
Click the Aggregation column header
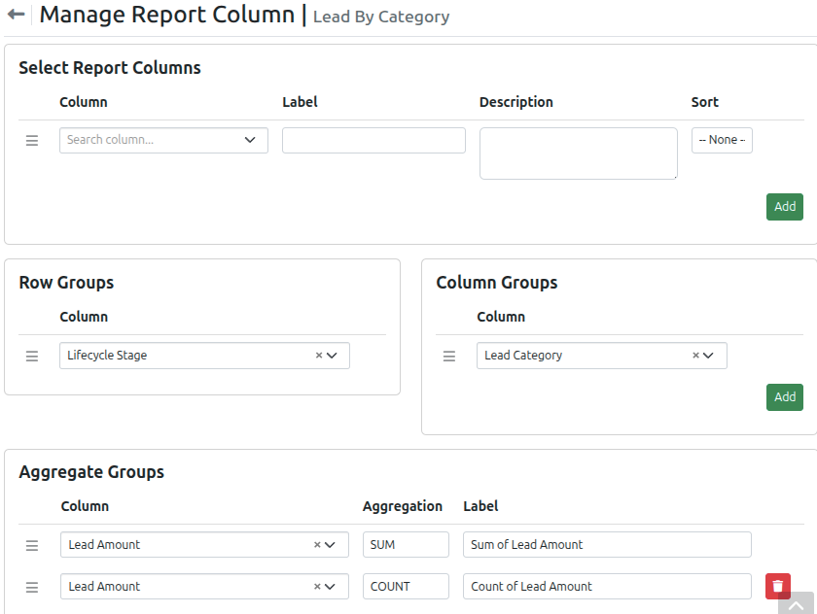(x=403, y=506)
